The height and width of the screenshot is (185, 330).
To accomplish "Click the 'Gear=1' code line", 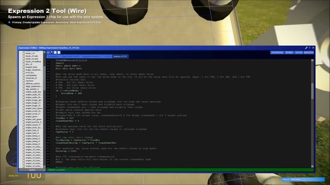I will point(60,63).
